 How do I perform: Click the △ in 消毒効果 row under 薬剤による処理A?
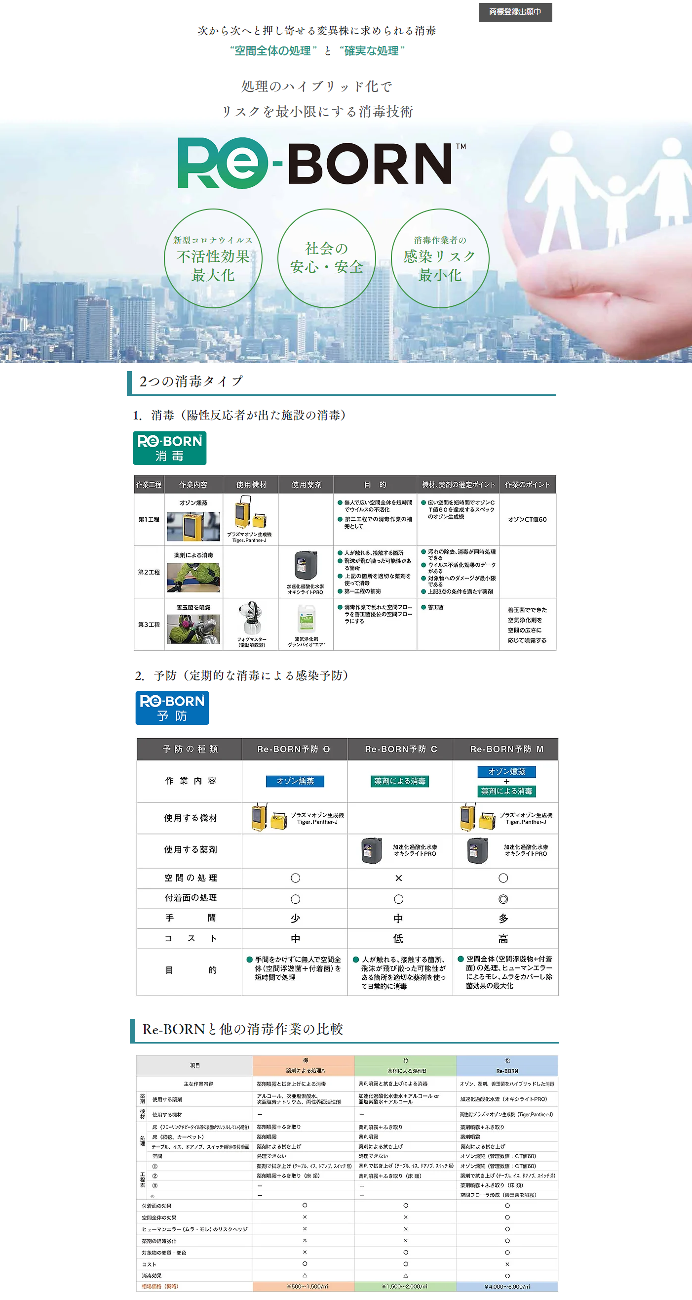click(x=305, y=1275)
